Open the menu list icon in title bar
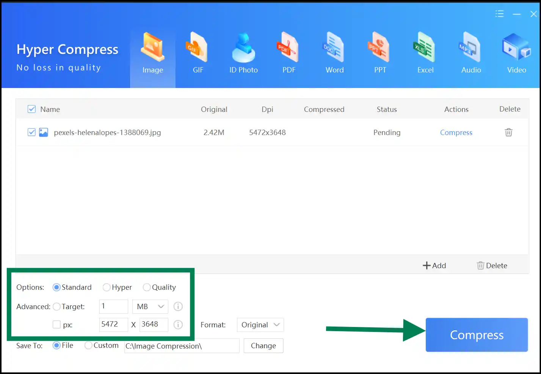This screenshot has height=374, width=541. (499, 14)
